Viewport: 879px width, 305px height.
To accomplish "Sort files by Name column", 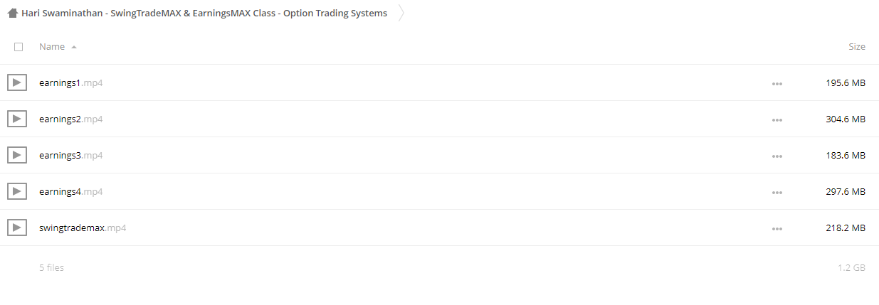I will coord(52,46).
